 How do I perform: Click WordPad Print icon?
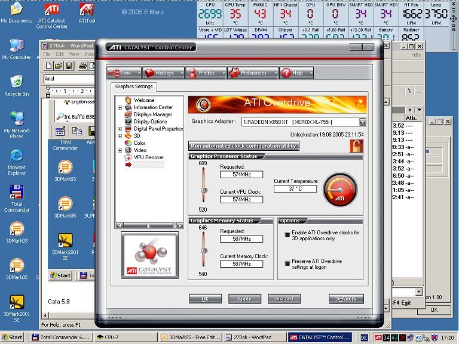(x=83, y=66)
